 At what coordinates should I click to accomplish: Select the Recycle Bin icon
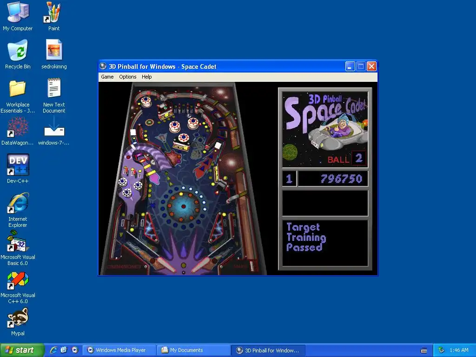(18, 54)
